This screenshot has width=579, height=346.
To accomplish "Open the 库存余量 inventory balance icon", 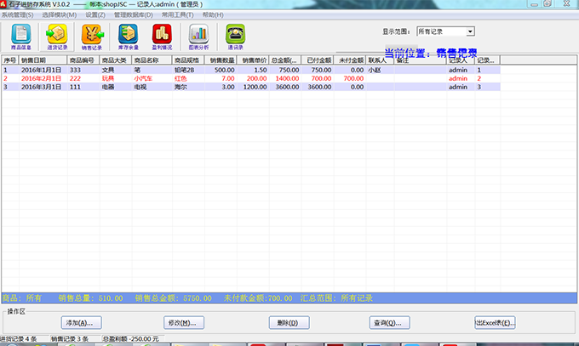I will 127,35.
